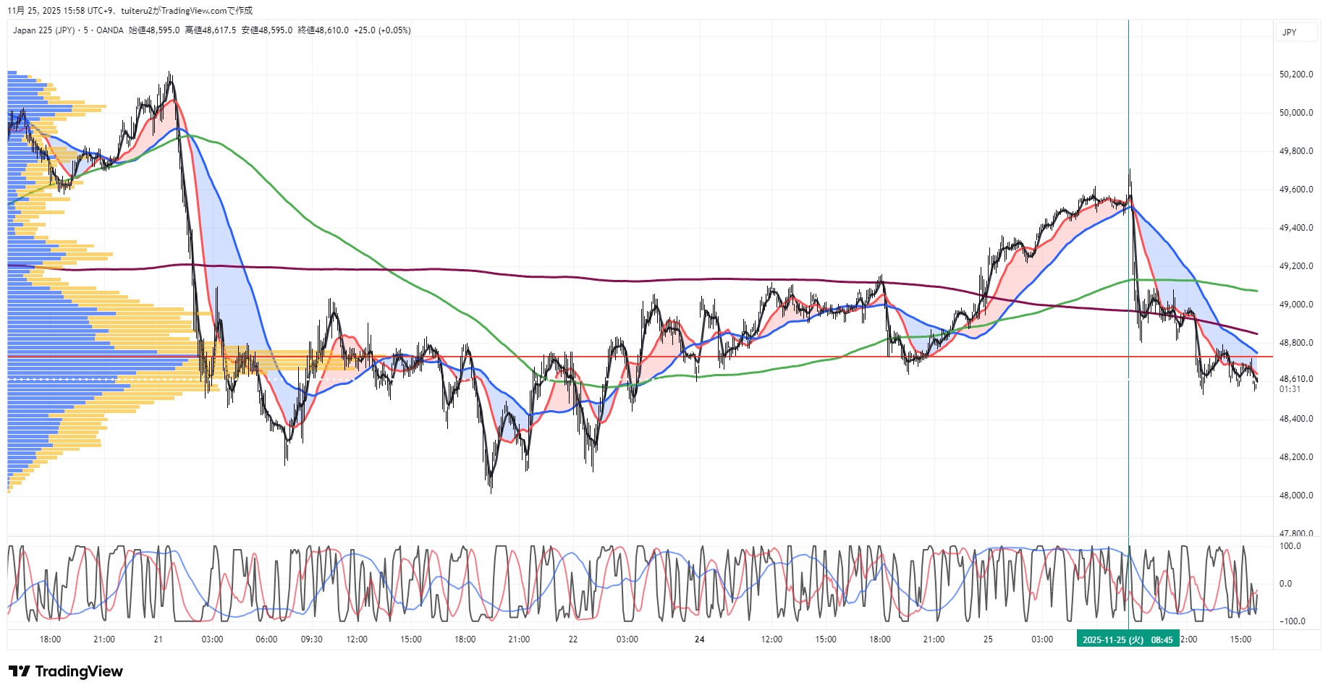Click the 49,000.0 price scale label
Screen dimensions: 1328x693
click(1295, 305)
